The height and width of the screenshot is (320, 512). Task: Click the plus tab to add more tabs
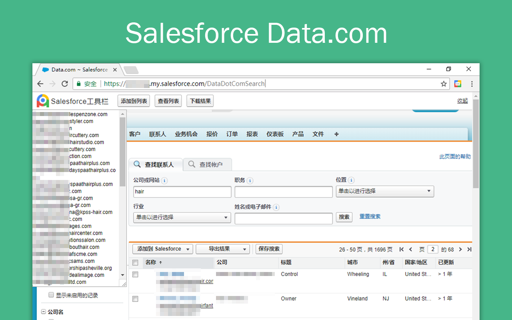click(x=336, y=134)
